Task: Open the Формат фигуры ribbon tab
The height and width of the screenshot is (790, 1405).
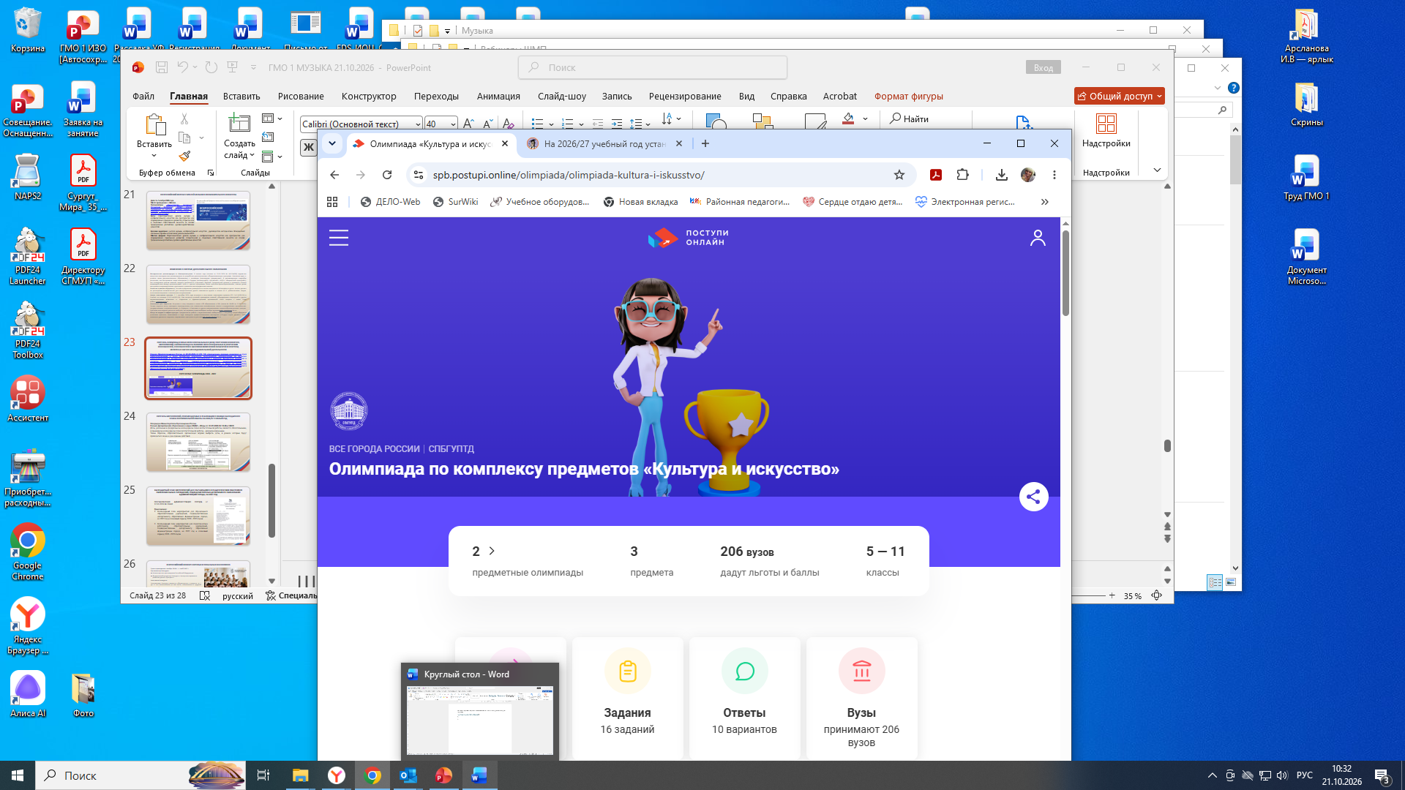Action: point(908,97)
